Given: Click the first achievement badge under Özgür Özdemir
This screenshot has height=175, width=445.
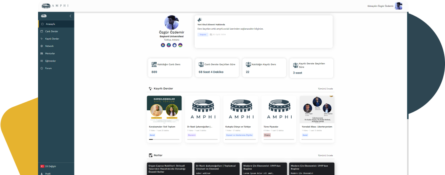Looking at the screenshot, I should [x=163, y=45].
